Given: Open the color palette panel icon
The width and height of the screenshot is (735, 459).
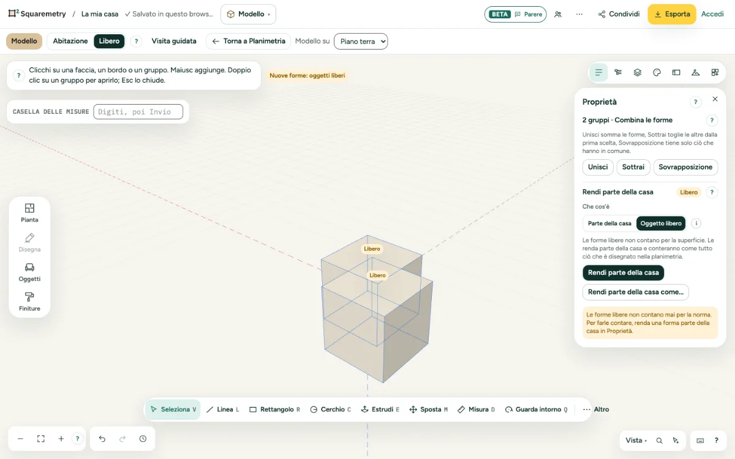Looking at the screenshot, I should [657, 72].
